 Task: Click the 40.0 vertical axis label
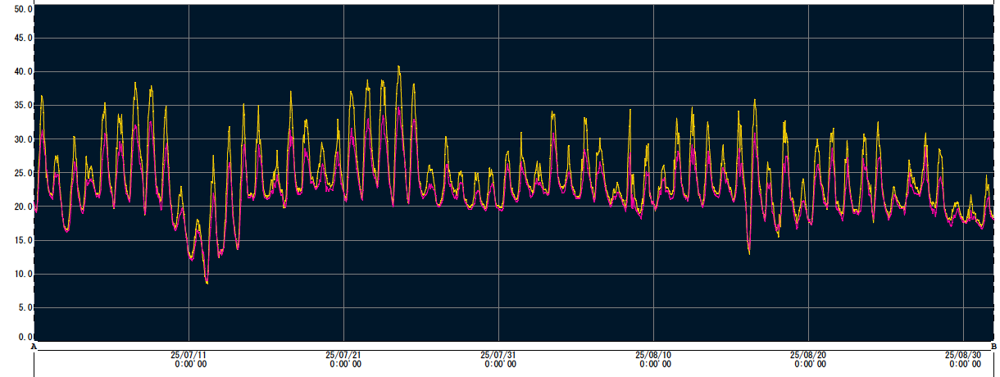[18, 71]
